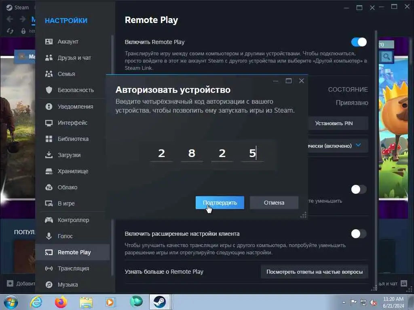Launch Internet Explorer from the taskbar
Image resolution: width=414 pixels, height=310 pixels.
[x=36, y=302]
